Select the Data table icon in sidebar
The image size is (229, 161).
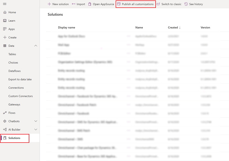pos(5,46)
